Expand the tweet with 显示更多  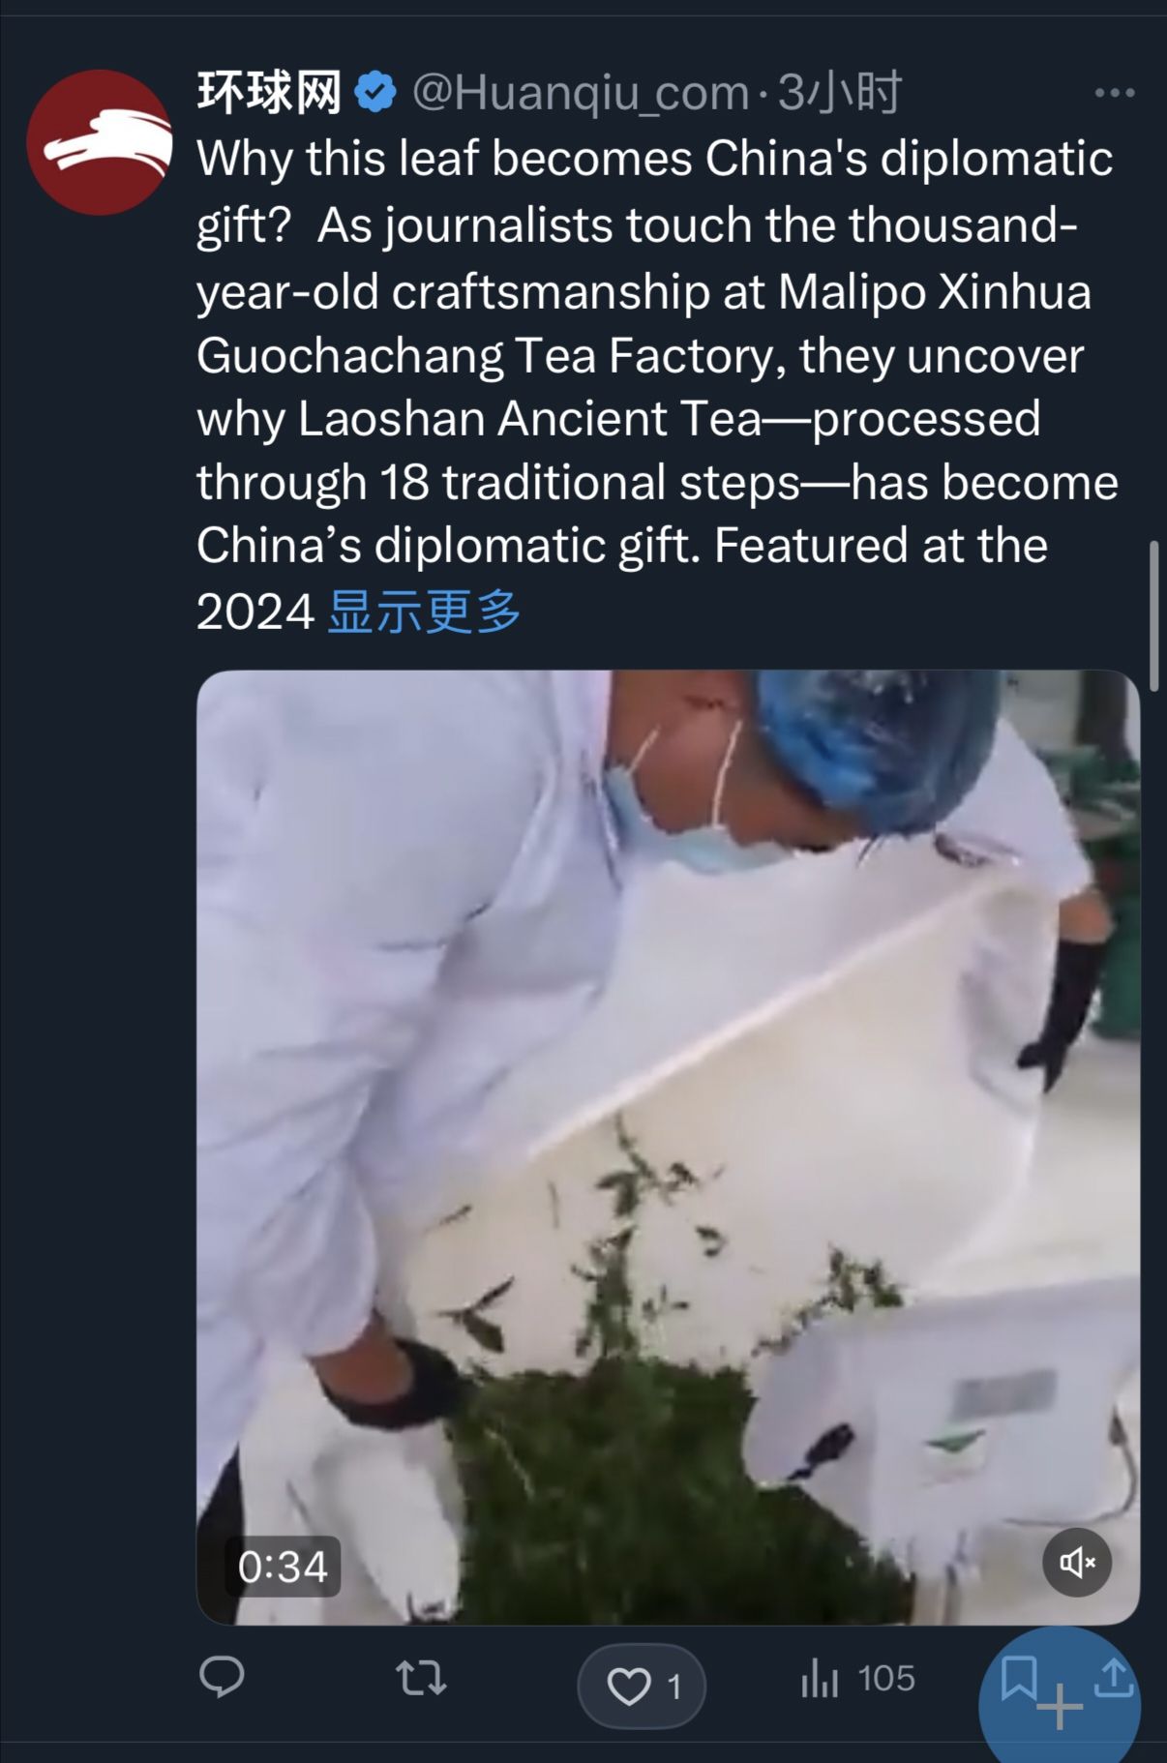click(424, 612)
